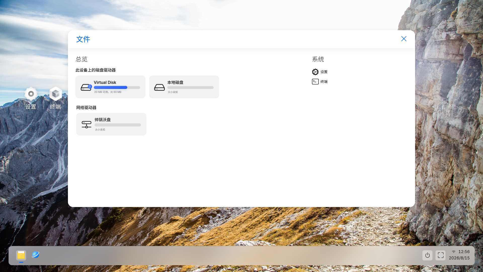Screen dimensions: 483x272
Task: Click Virtual Disk usage progress bar
Action: click(117, 87)
